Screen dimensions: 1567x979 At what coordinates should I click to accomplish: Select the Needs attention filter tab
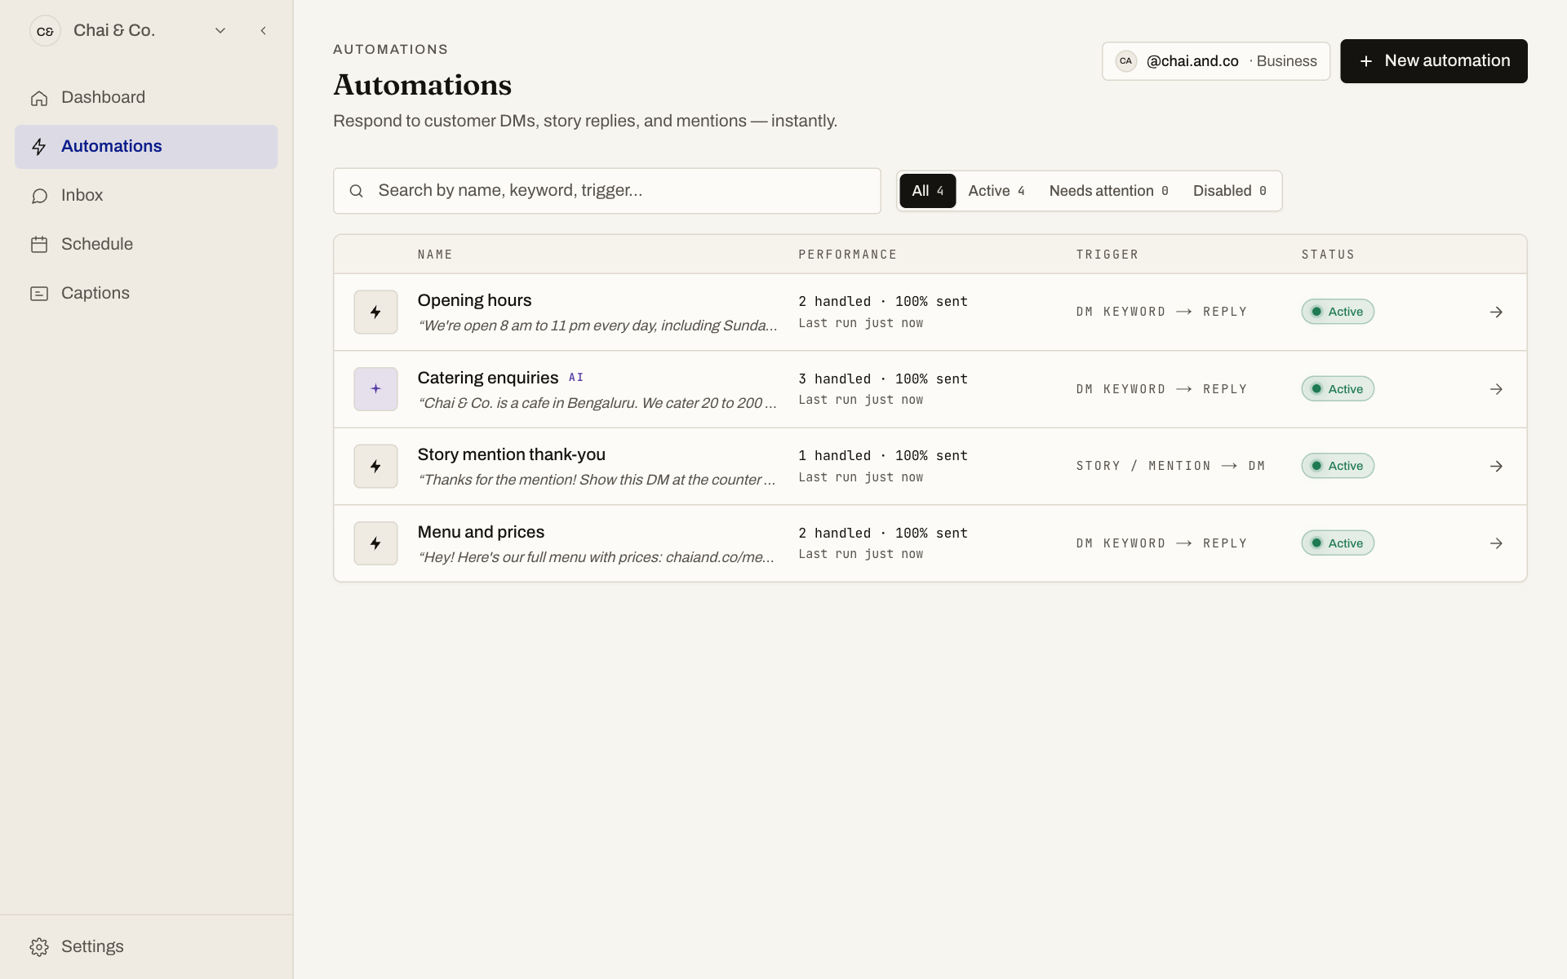[1108, 191]
